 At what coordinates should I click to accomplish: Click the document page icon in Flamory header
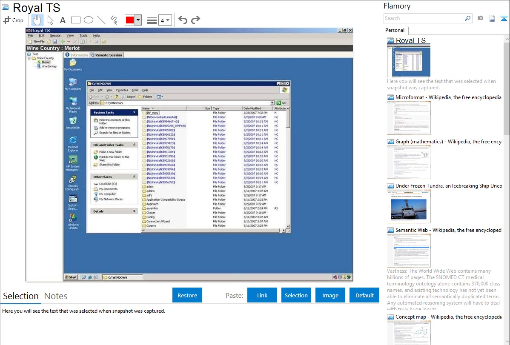pos(492,18)
